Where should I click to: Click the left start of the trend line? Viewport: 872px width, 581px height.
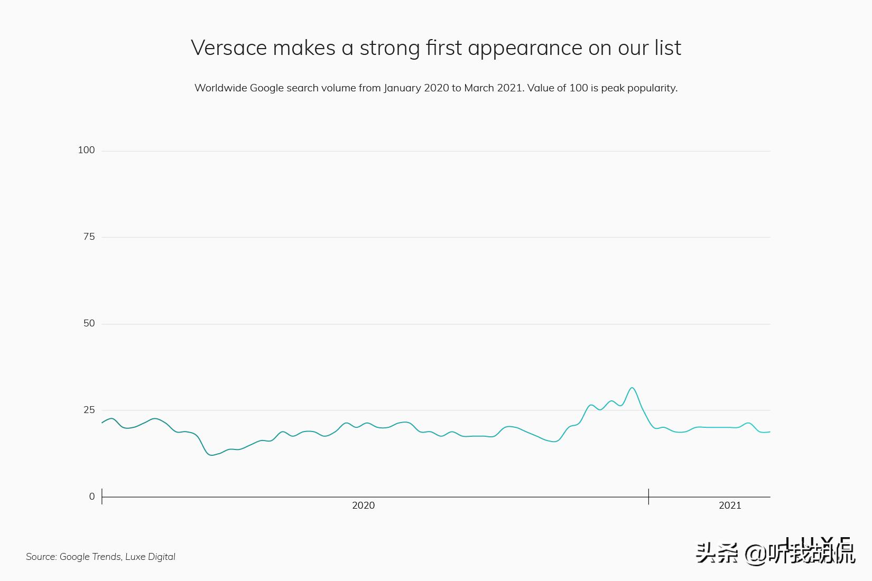point(103,423)
